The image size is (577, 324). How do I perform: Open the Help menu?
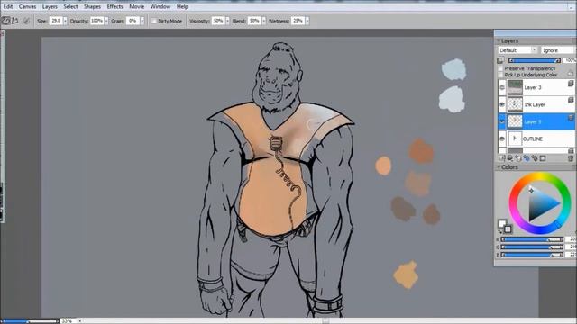182,6
